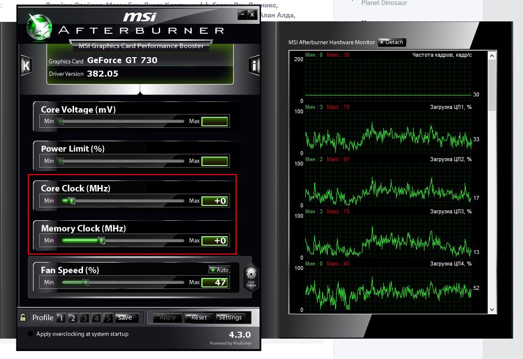Click the MSI Afterburner Hardware Monitor title

pos(332,42)
